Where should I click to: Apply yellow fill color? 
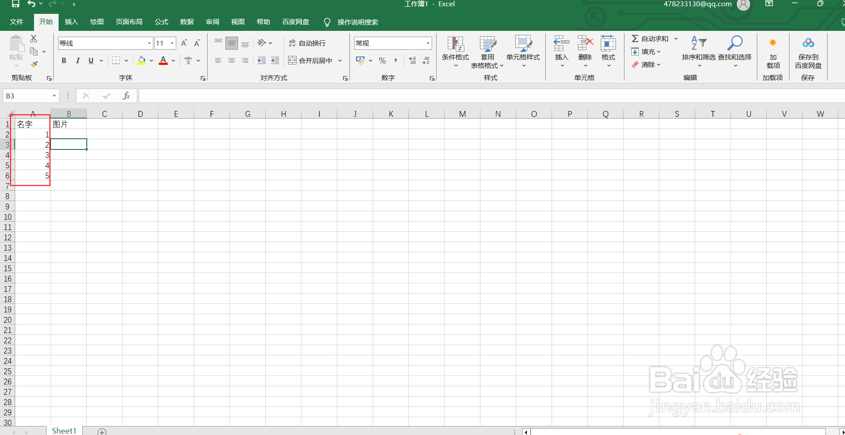(141, 60)
